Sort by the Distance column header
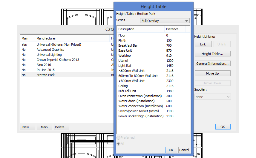 [x=175, y=29]
